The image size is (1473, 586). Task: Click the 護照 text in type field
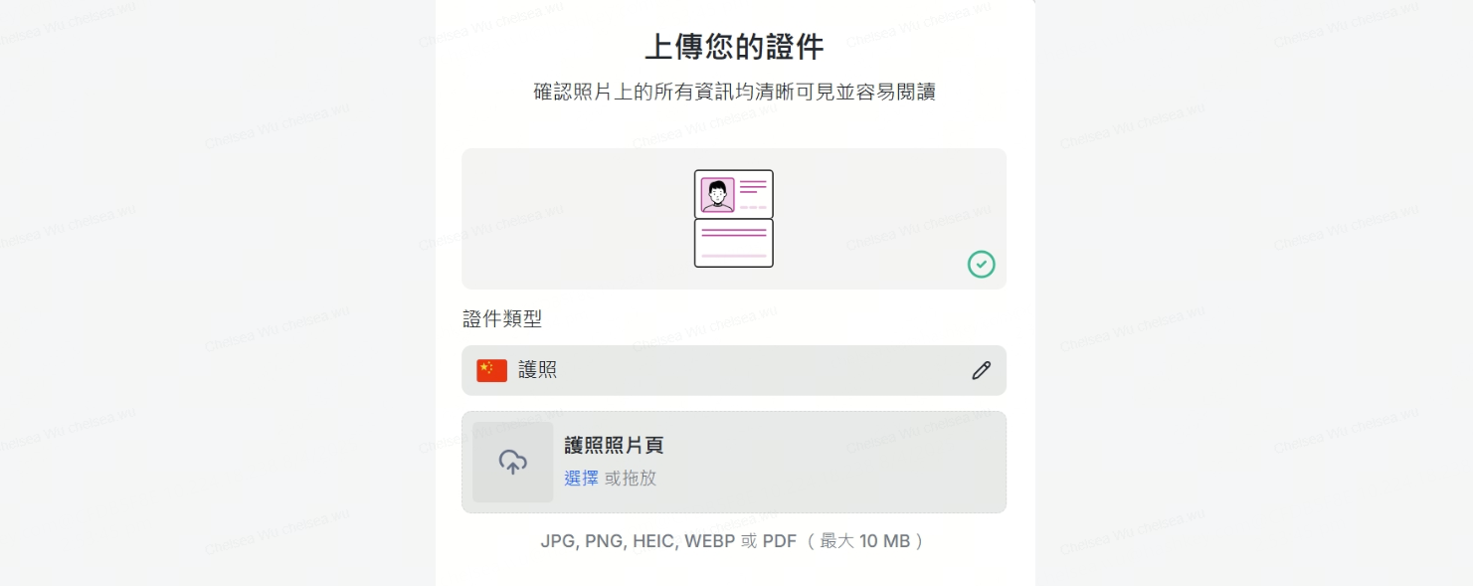tap(538, 371)
